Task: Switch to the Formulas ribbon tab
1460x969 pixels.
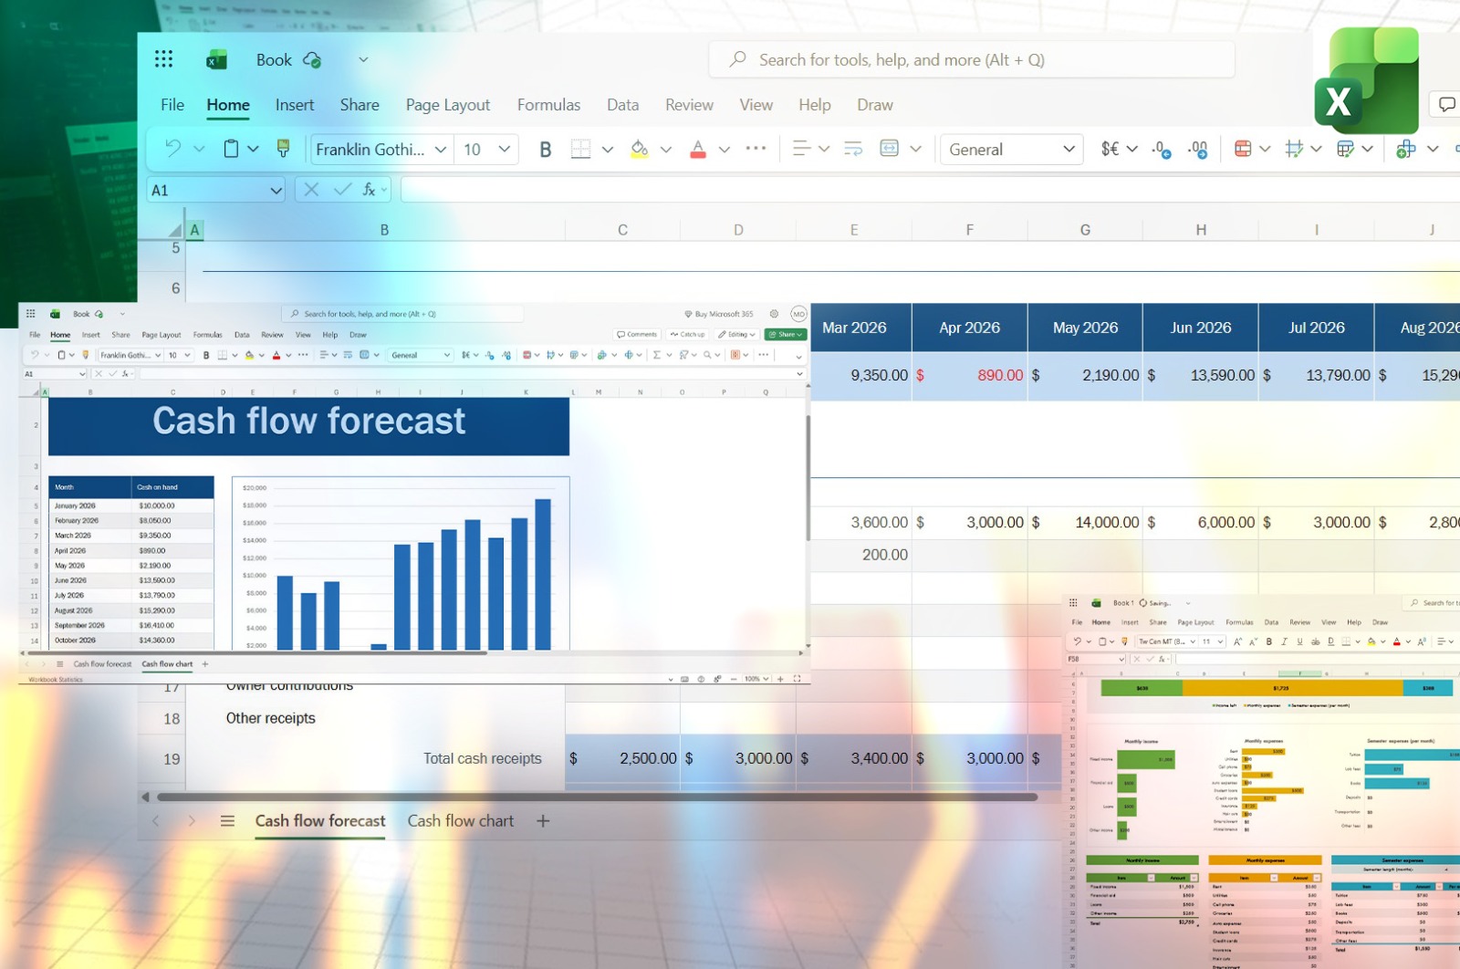Action: 548,105
